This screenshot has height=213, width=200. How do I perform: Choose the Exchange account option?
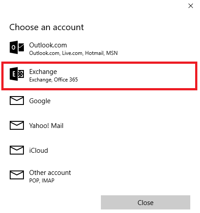(99, 76)
